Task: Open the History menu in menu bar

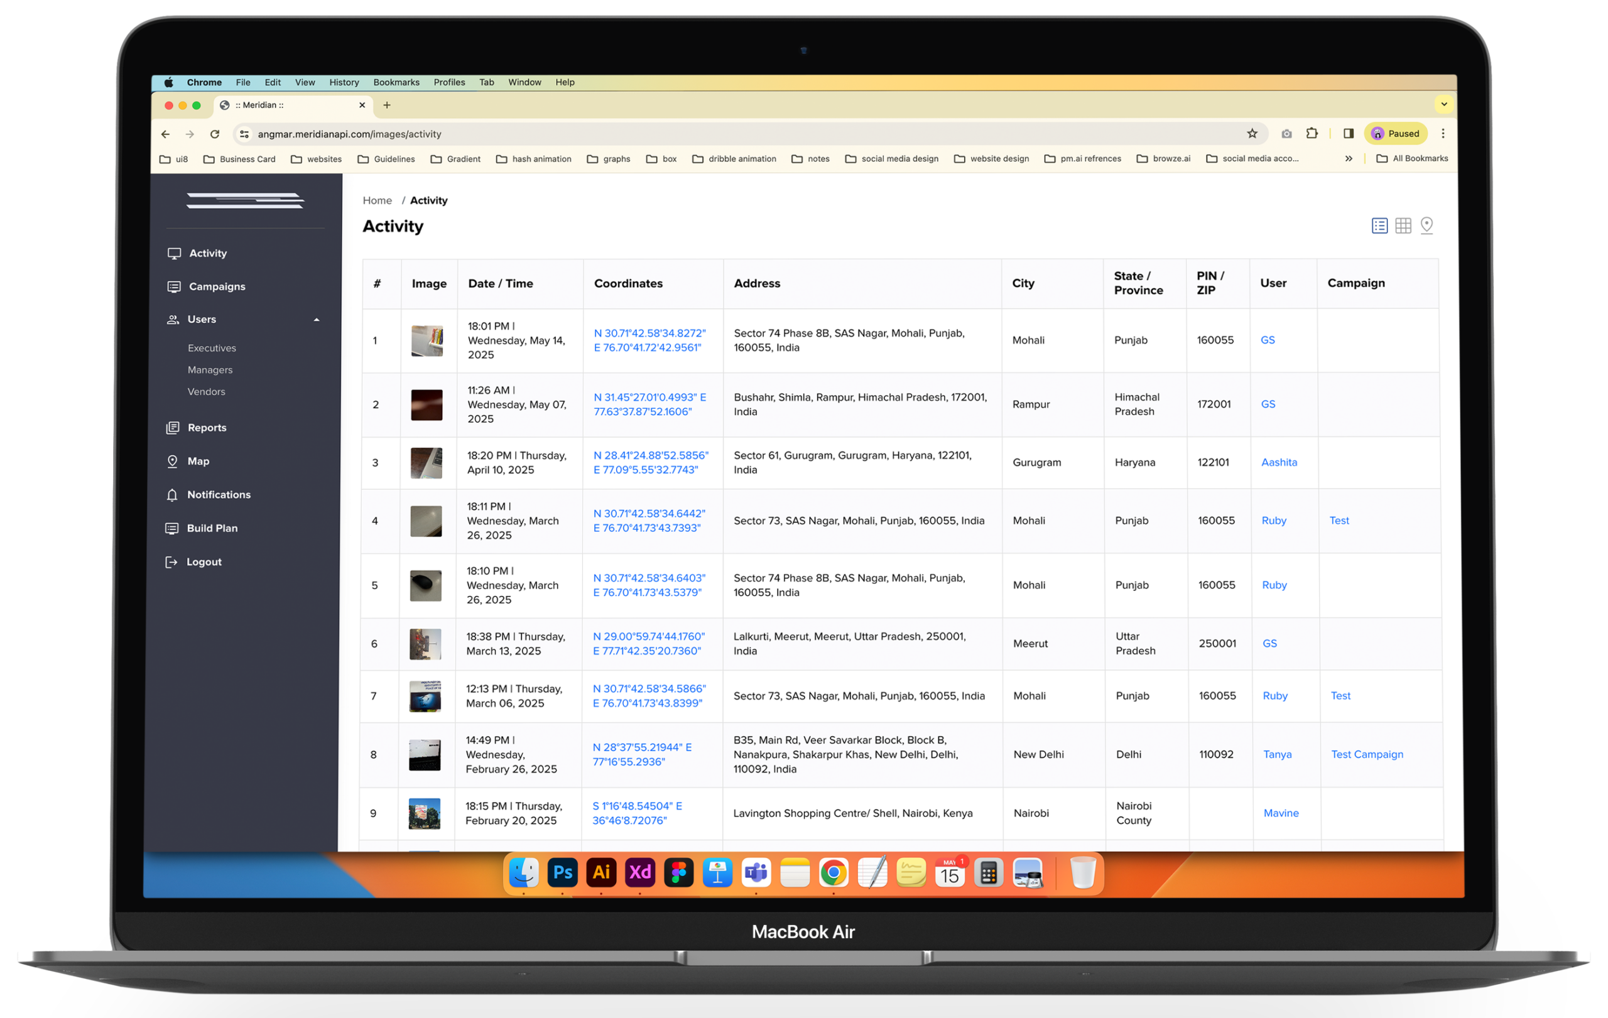Action: [344, 82]
